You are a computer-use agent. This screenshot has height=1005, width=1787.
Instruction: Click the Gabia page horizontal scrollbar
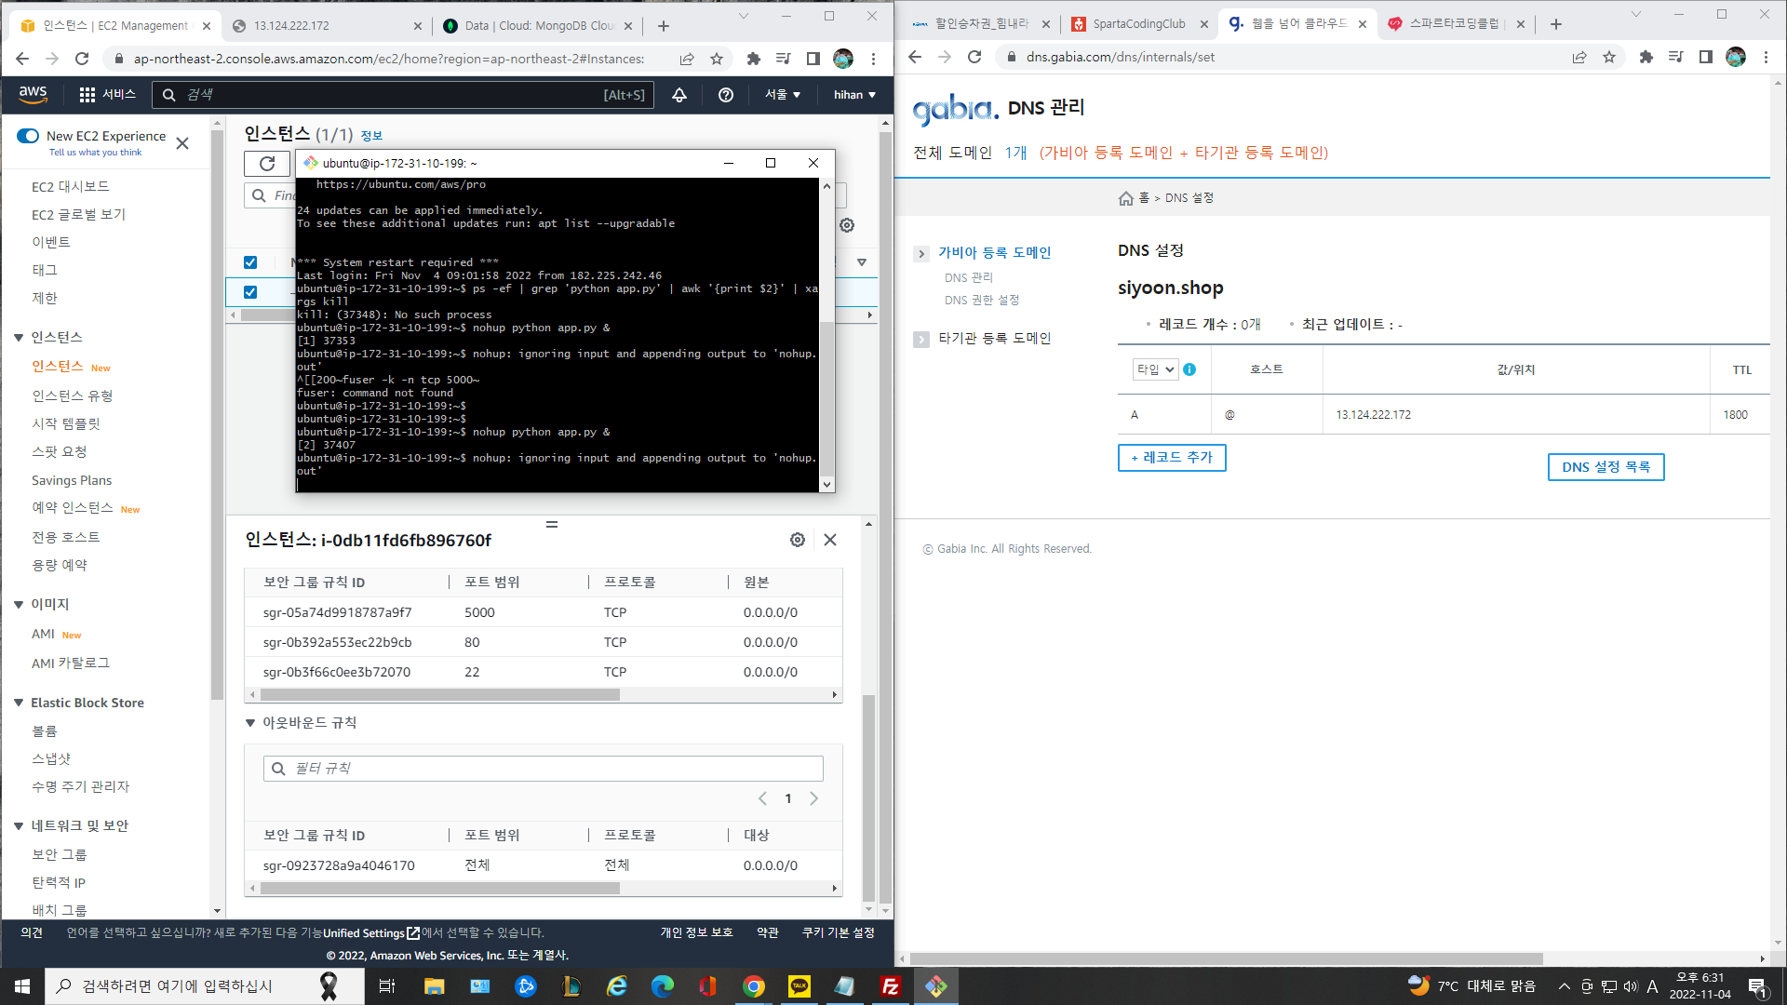pyautogui.click(x=1227, y=958)
